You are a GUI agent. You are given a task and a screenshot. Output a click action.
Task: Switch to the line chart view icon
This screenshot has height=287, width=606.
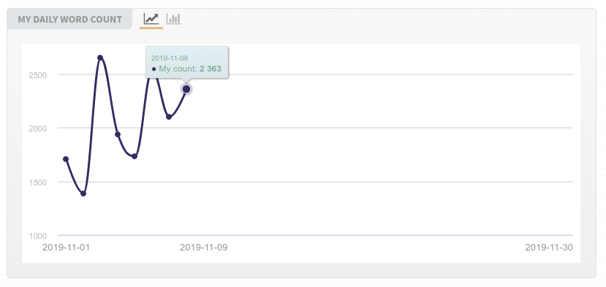pyautogui.click(x=151, y=18)
